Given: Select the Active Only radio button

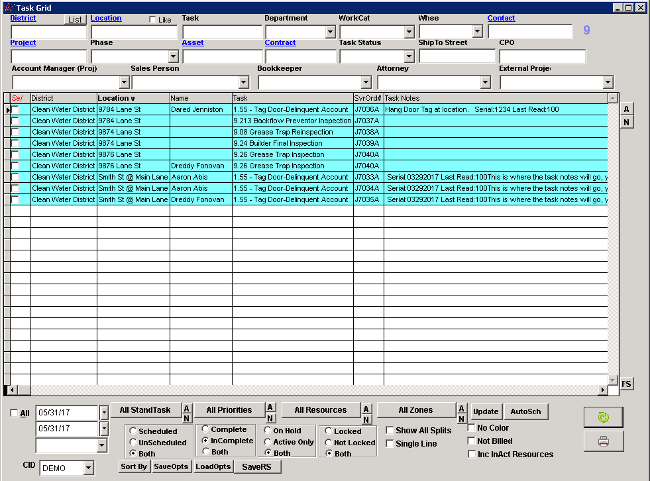Looking at the screenshot, I should (x=268, y=442).
